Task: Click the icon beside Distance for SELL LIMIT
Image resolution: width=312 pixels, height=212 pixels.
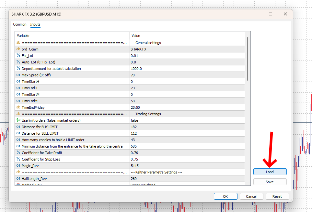Action: [18, 133]
